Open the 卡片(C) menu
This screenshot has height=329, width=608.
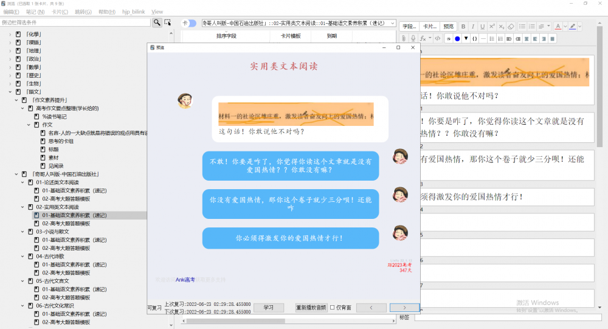click(x=60, y=12)
